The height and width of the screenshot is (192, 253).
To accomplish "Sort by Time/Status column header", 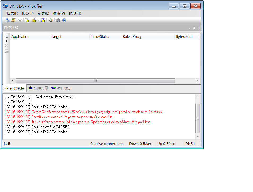I will [x=105, y=36].
